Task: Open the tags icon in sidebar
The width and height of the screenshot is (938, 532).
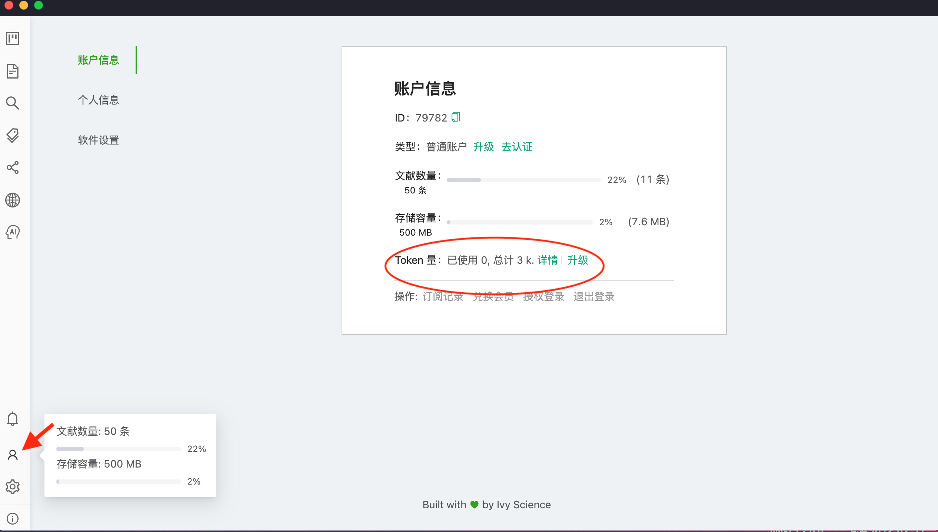Action: pos(13,136)
